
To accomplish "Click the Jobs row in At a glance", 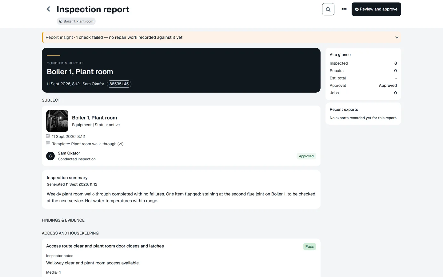I will [363, 93].
